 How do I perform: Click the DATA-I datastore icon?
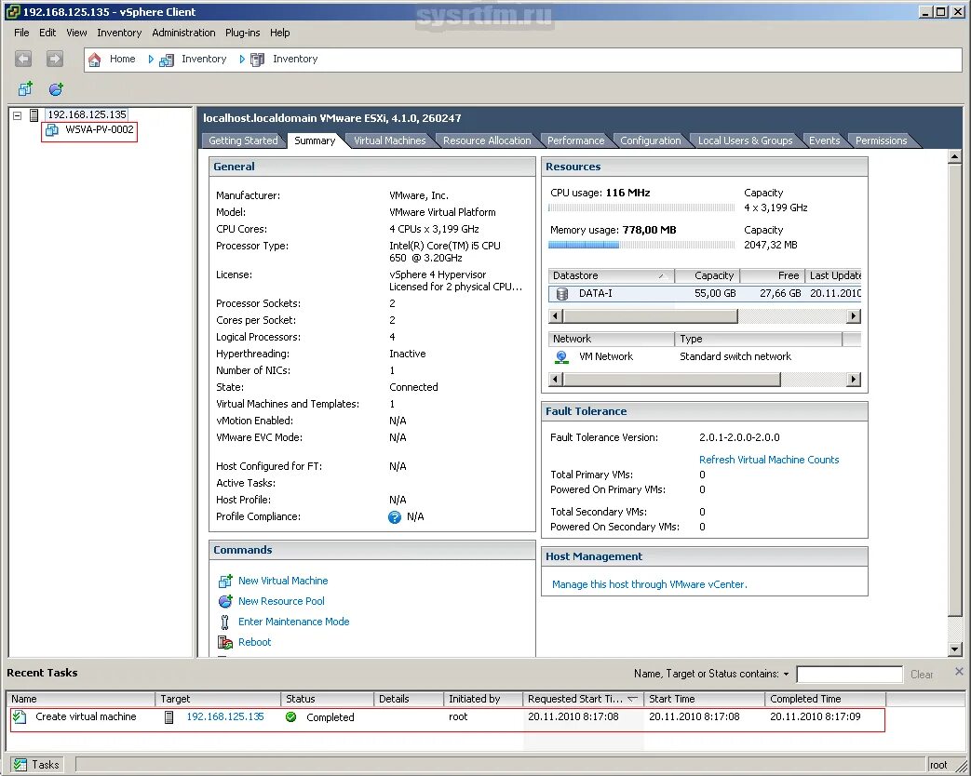point(561,293)
